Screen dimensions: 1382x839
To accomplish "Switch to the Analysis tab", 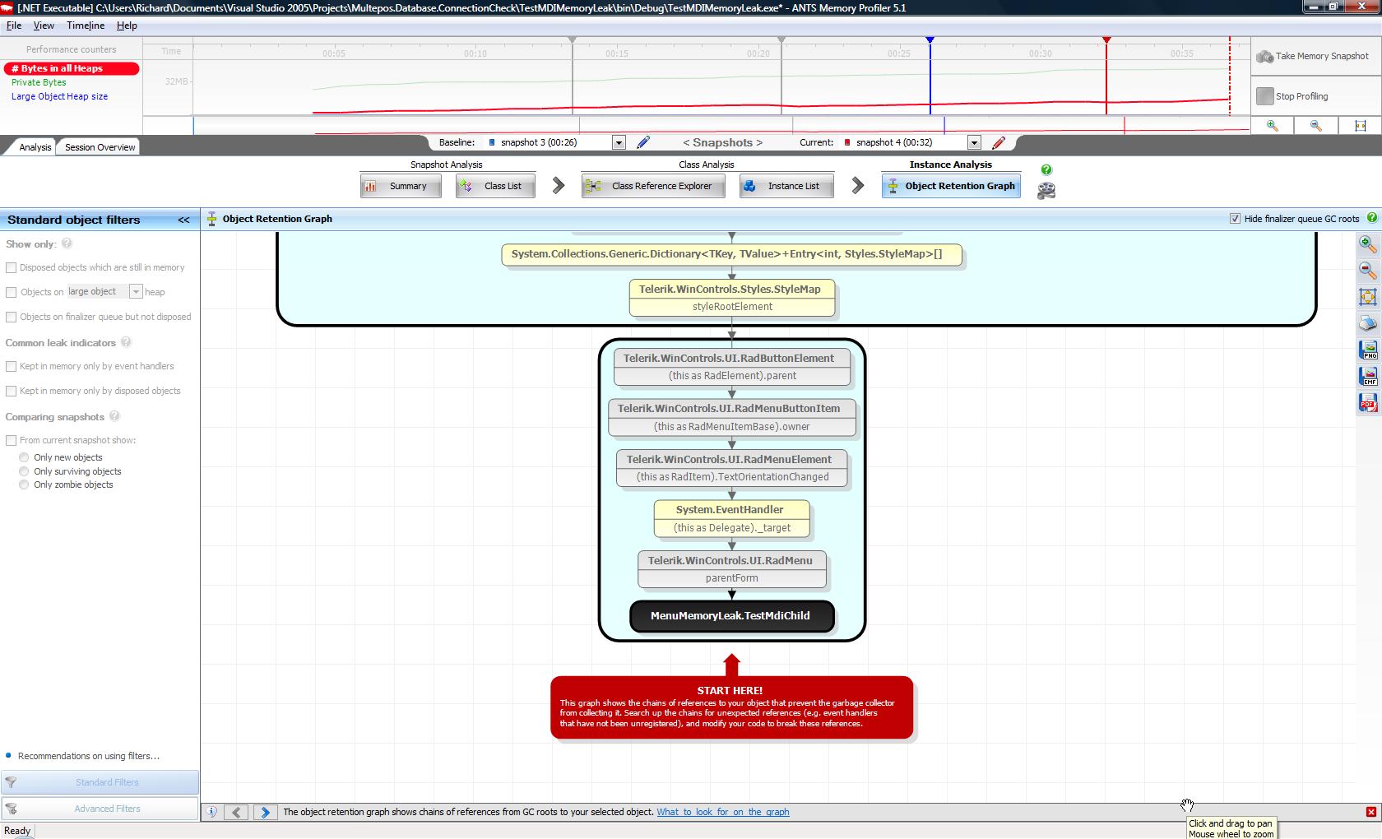I will [x=35, y=147].
